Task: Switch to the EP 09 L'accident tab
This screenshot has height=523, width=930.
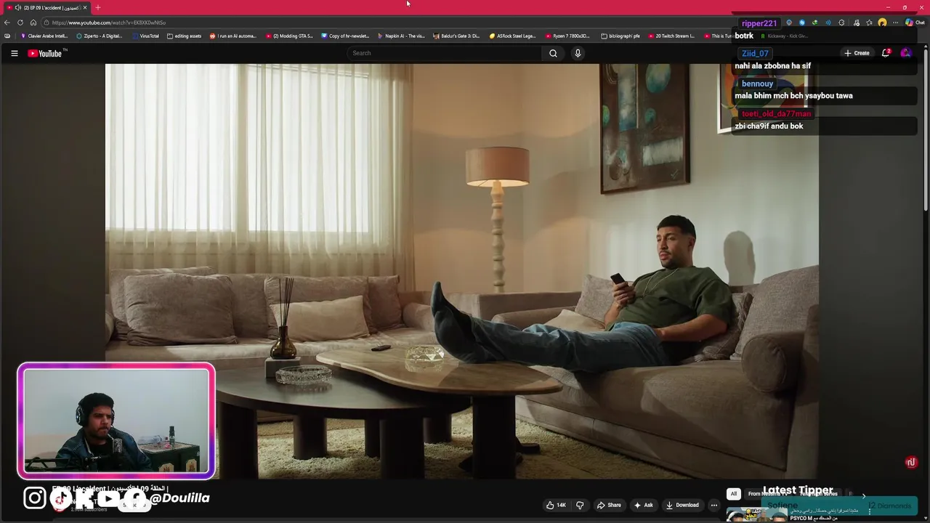Action: (x=49, y=7)
